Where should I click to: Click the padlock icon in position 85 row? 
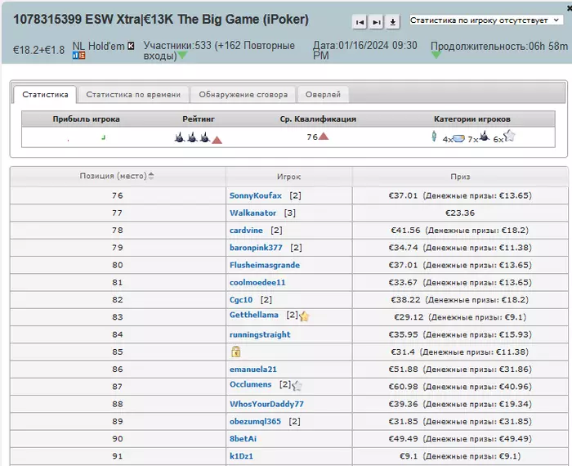[235, 352]
